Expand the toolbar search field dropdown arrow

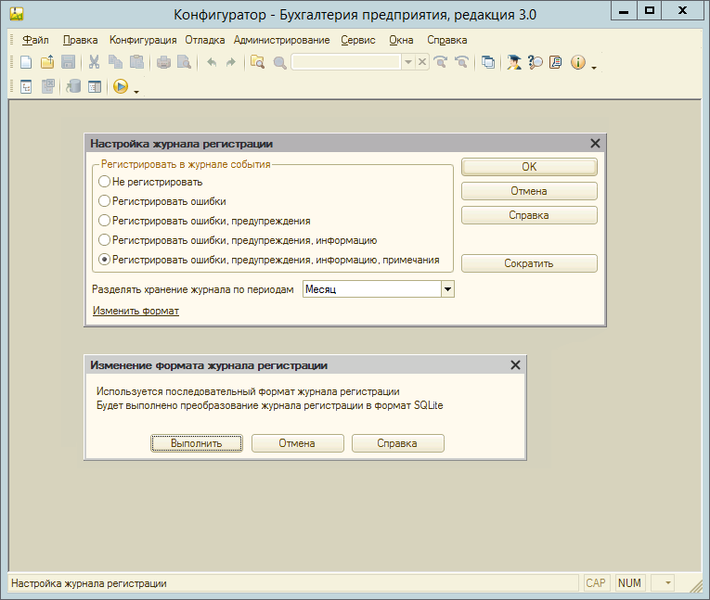pos(408,61)
